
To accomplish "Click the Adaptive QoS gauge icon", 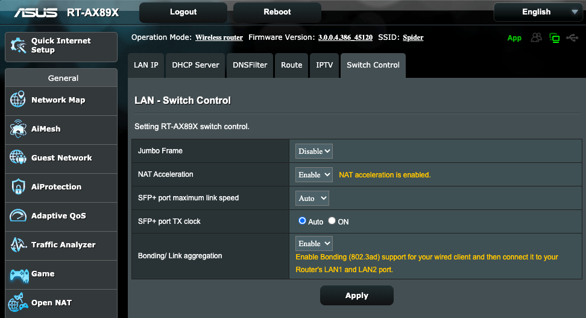I will click(18, 215).
